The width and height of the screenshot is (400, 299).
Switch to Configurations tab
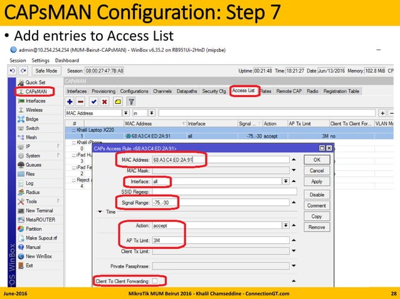click(134, 91)
